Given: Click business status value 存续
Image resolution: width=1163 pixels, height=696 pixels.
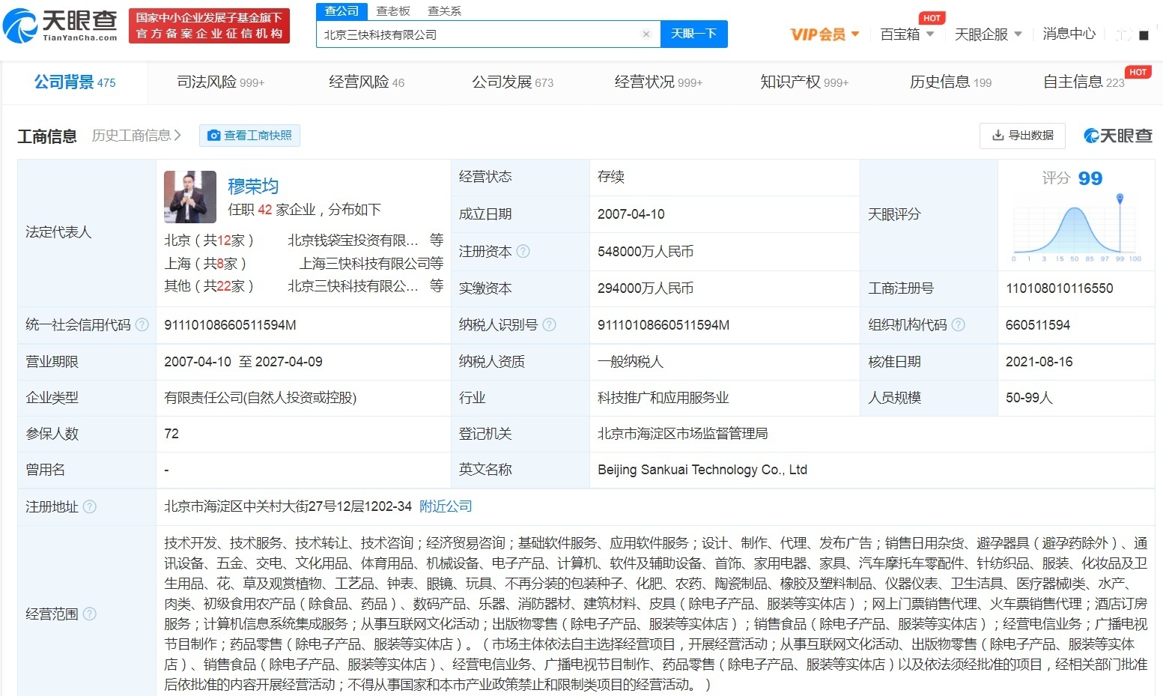Looking at the screenshot, I should [611, 177].
